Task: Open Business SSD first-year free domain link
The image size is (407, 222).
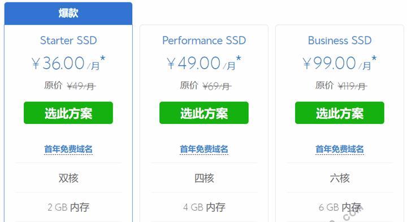Action: 340,149
